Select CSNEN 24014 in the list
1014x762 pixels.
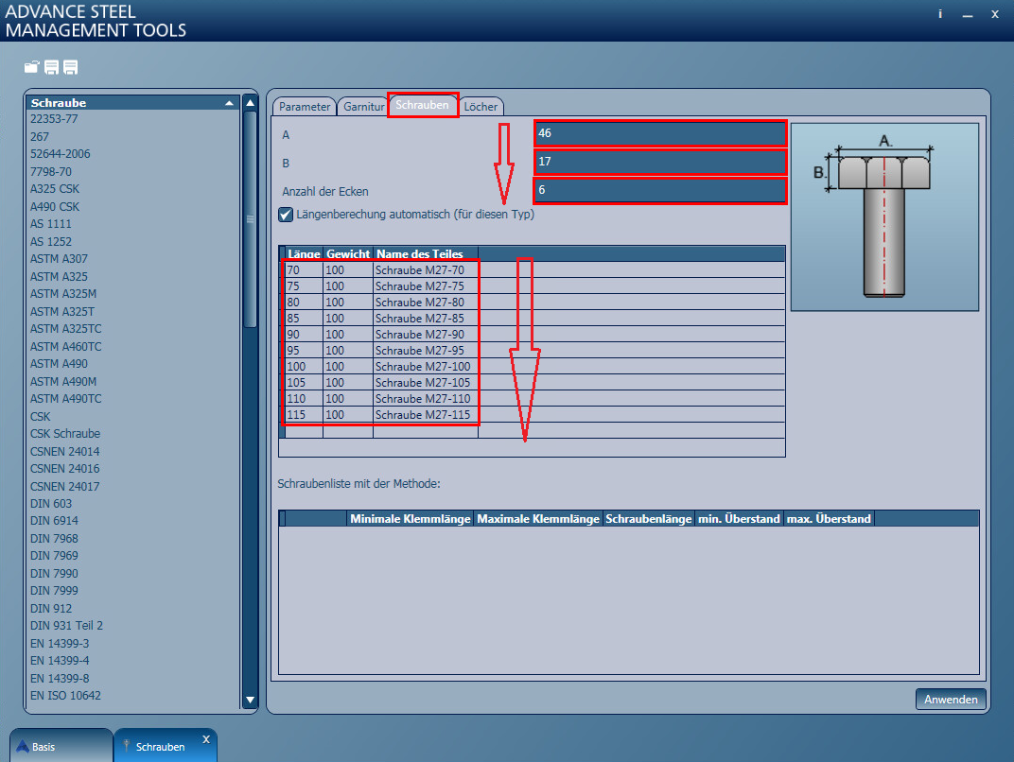64,451
